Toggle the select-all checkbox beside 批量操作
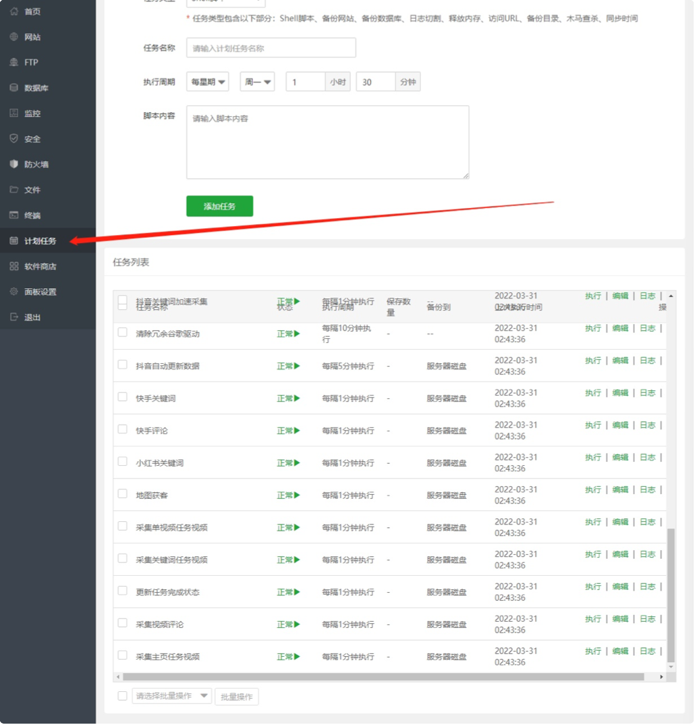Image resolution: width=695 pixels, height=725 pixels. click(x=122, y=696)
